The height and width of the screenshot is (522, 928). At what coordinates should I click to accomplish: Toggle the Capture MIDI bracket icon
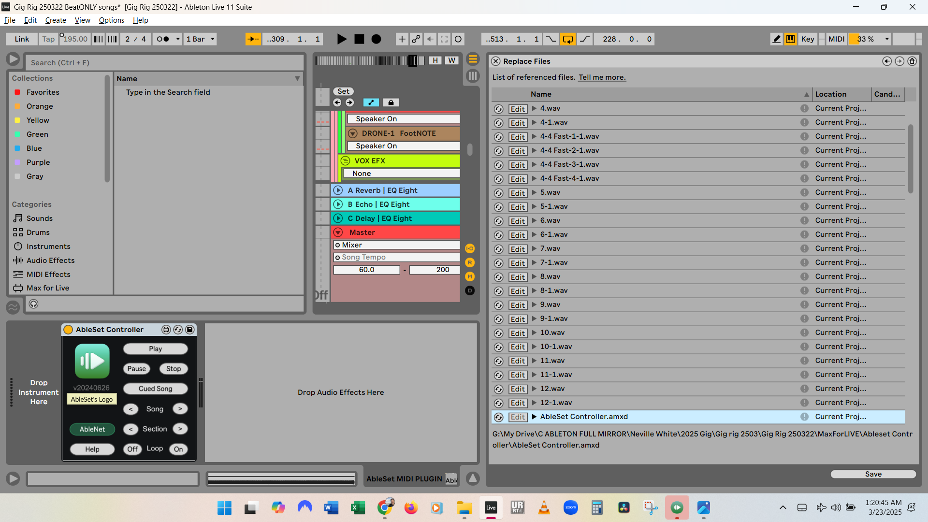coord(444,39)
